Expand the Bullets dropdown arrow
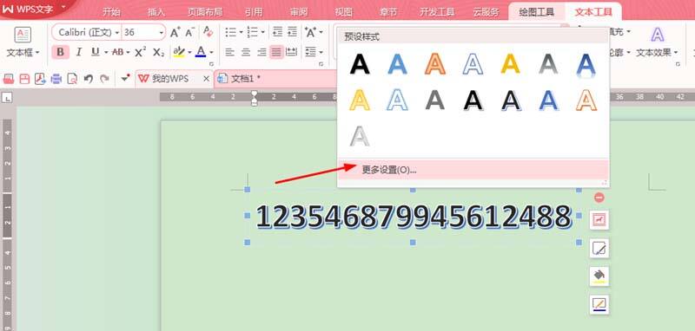The height and width of the screenshot is (331, 695). pyautogui.click(x=241, y=33)
